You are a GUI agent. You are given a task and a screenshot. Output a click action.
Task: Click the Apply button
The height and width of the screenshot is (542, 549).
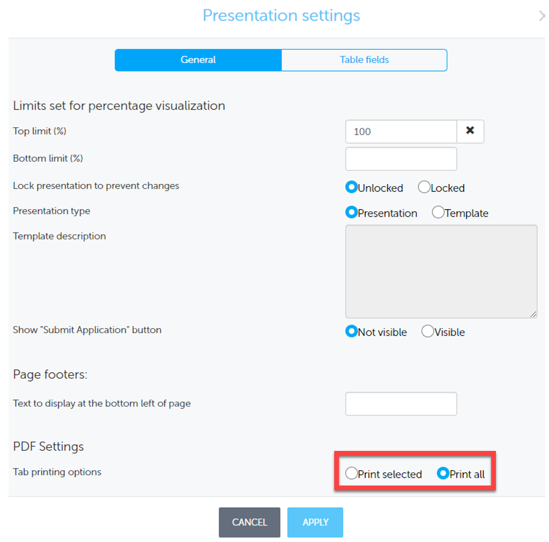[x=315, y=522]
